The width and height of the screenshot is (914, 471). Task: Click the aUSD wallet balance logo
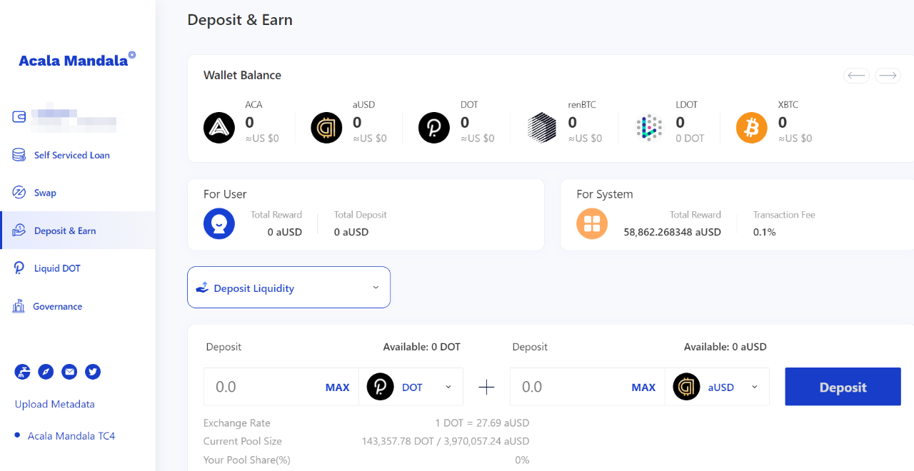pos(326,128)
